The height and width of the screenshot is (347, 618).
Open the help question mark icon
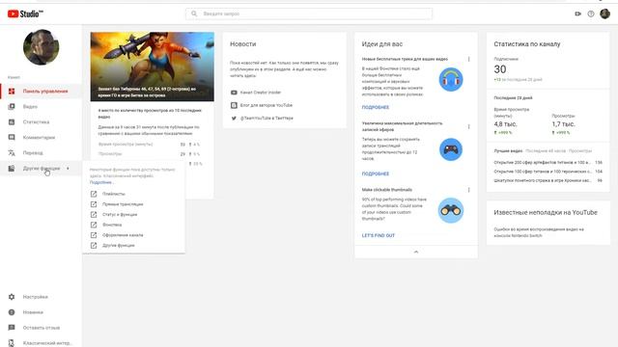(591, 13)
